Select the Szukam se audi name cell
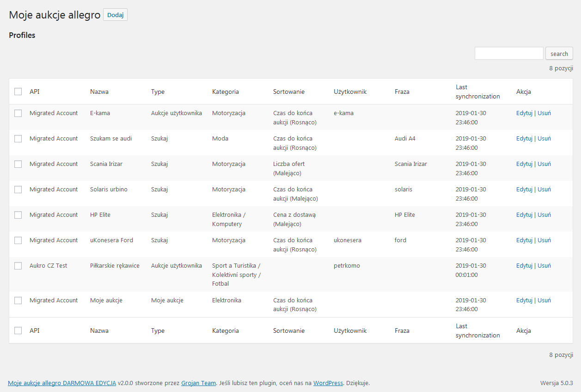This screenshot has width=581, height=392. click(111, 139)
